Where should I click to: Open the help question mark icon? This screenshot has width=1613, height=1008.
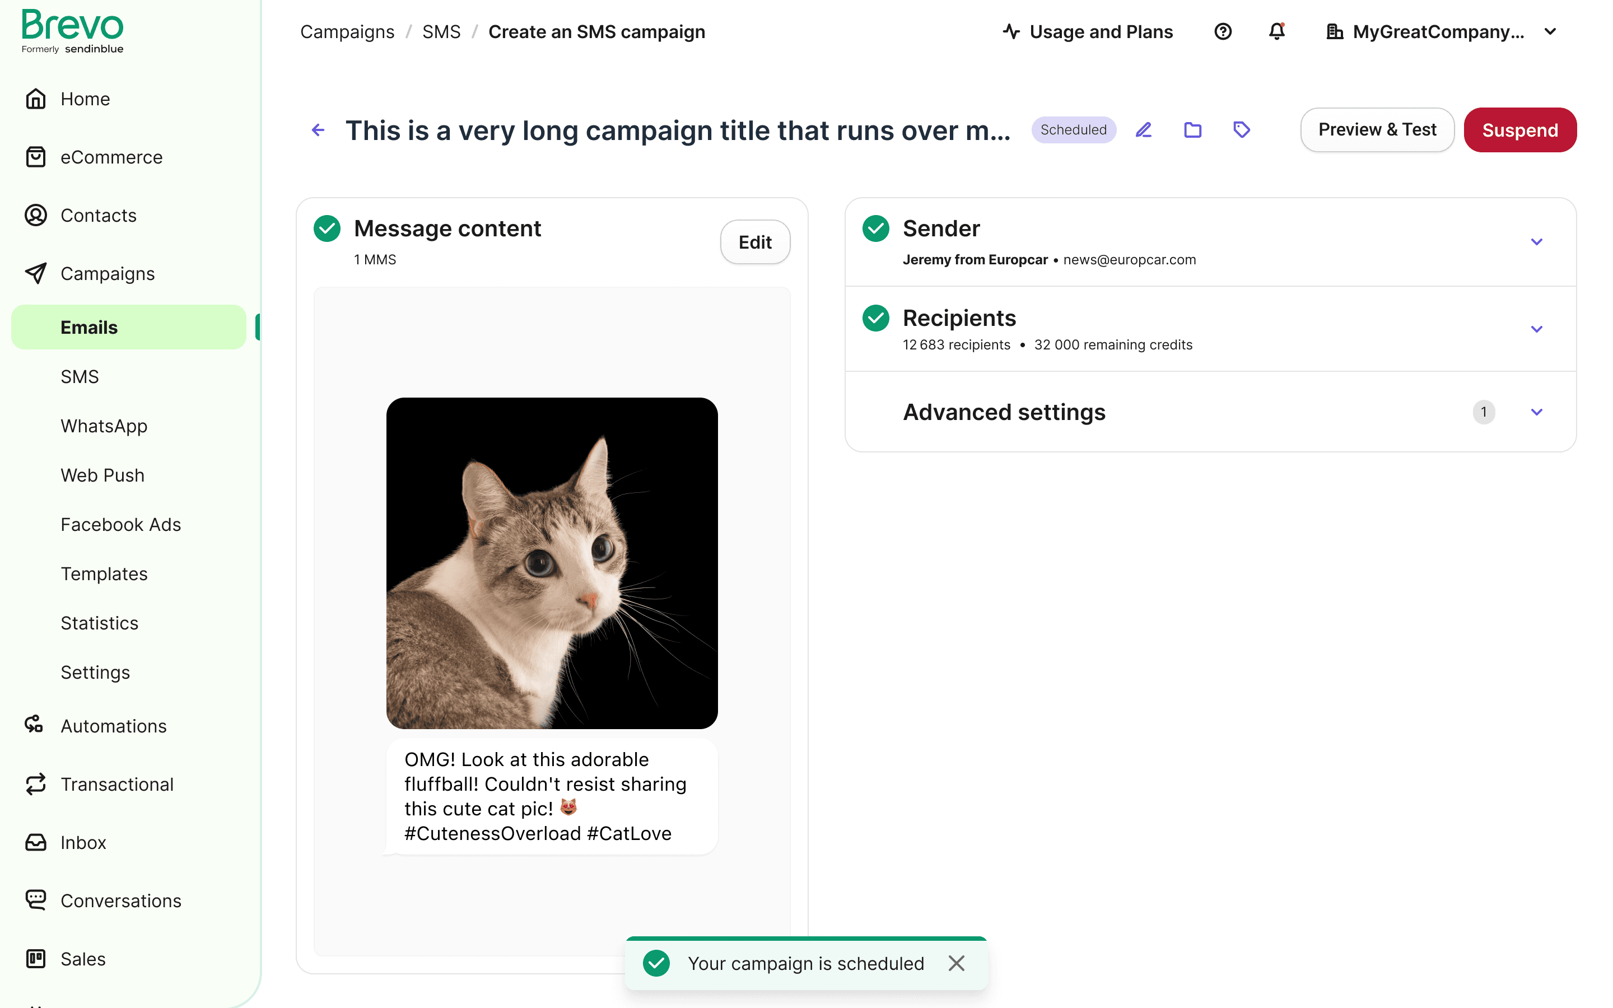pos(1223,31)
